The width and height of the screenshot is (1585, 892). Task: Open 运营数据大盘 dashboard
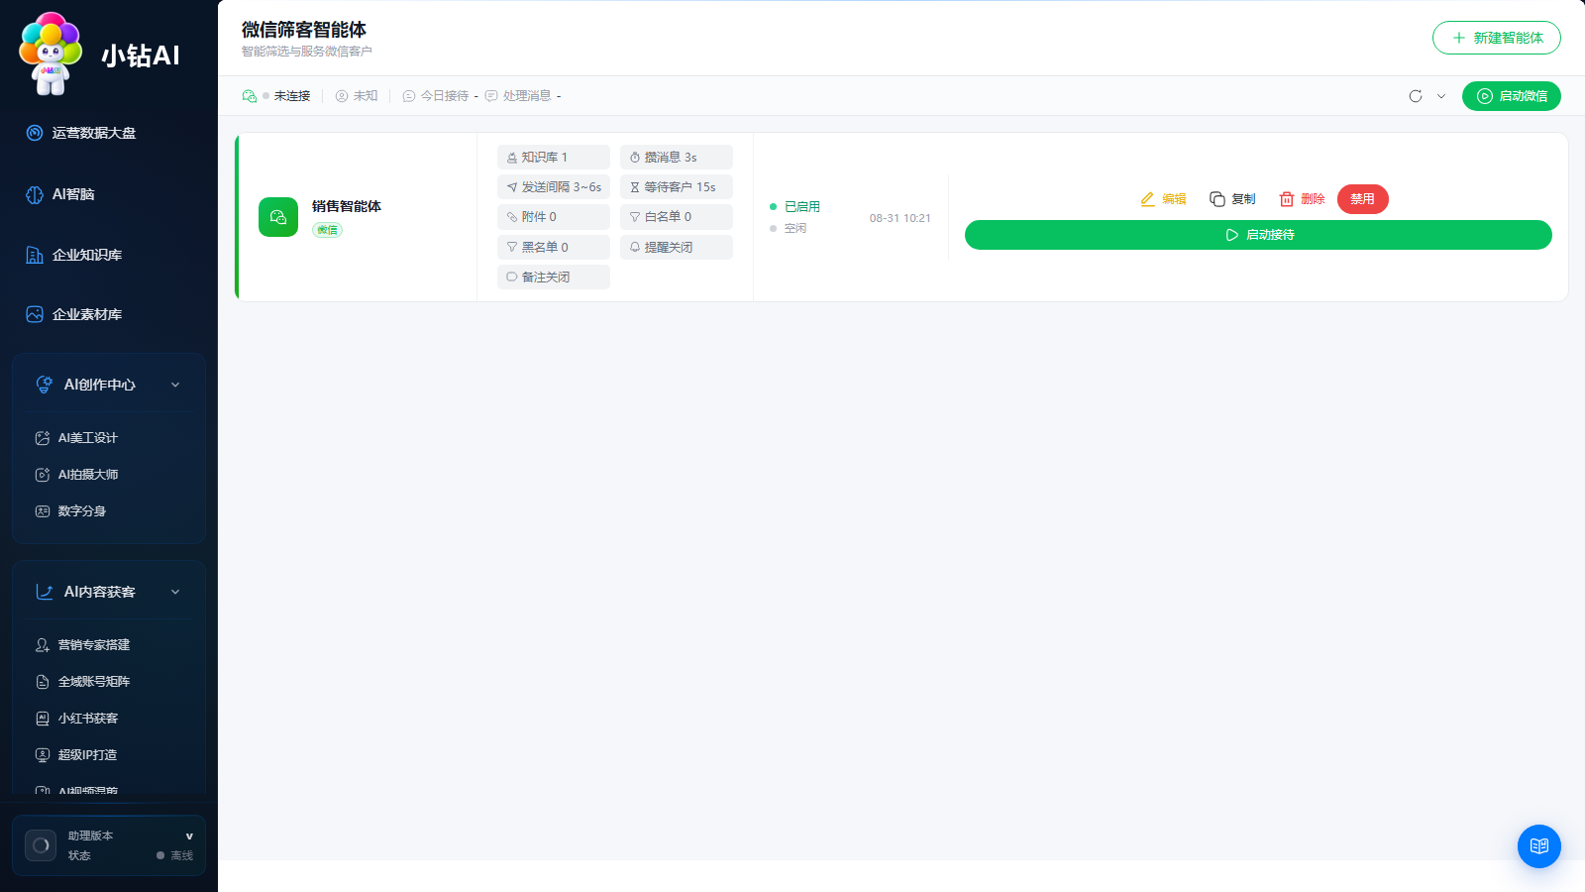click(x=94, y=133)
